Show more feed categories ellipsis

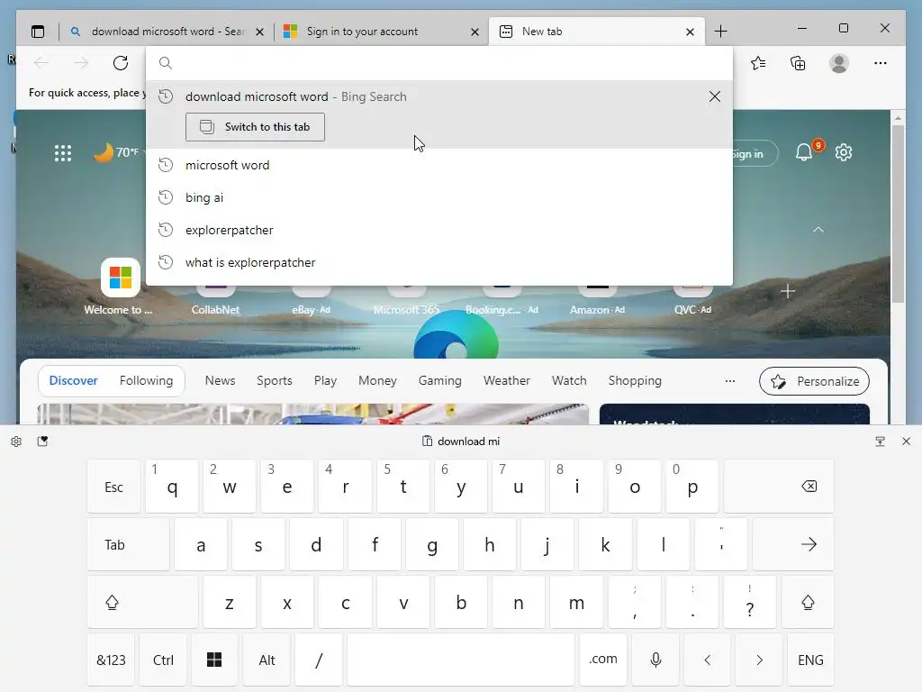(x=730, y=381)
